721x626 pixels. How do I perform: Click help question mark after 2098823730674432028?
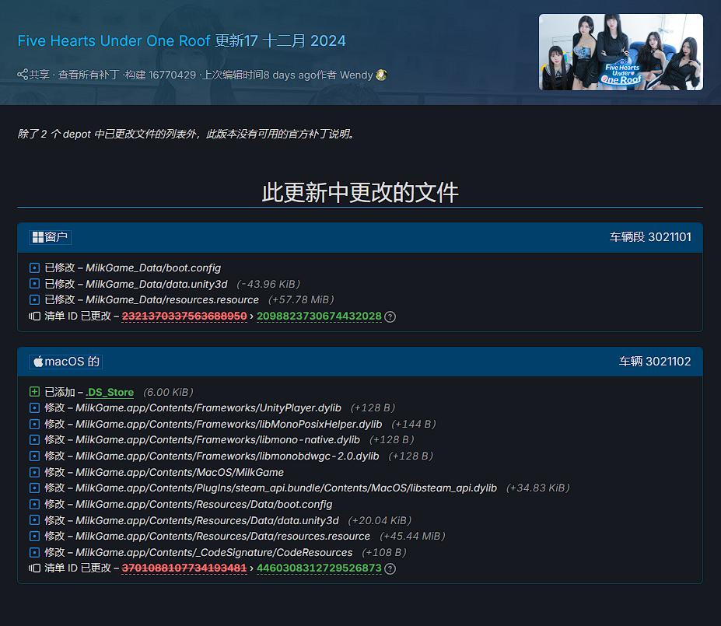click(390, 316)
